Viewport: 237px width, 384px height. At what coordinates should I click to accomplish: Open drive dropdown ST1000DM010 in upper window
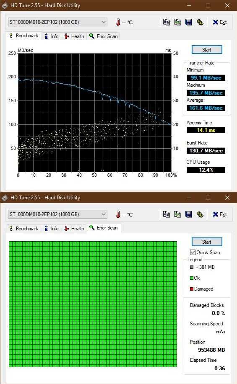tap(57, 22)
